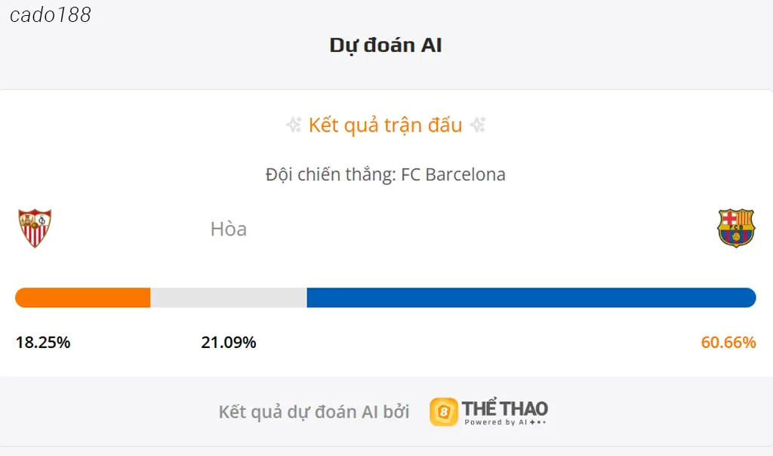This screenshot has width=773, height=456.
Task: Click the THỂ THAO brand name
Action: click(505, 408)
